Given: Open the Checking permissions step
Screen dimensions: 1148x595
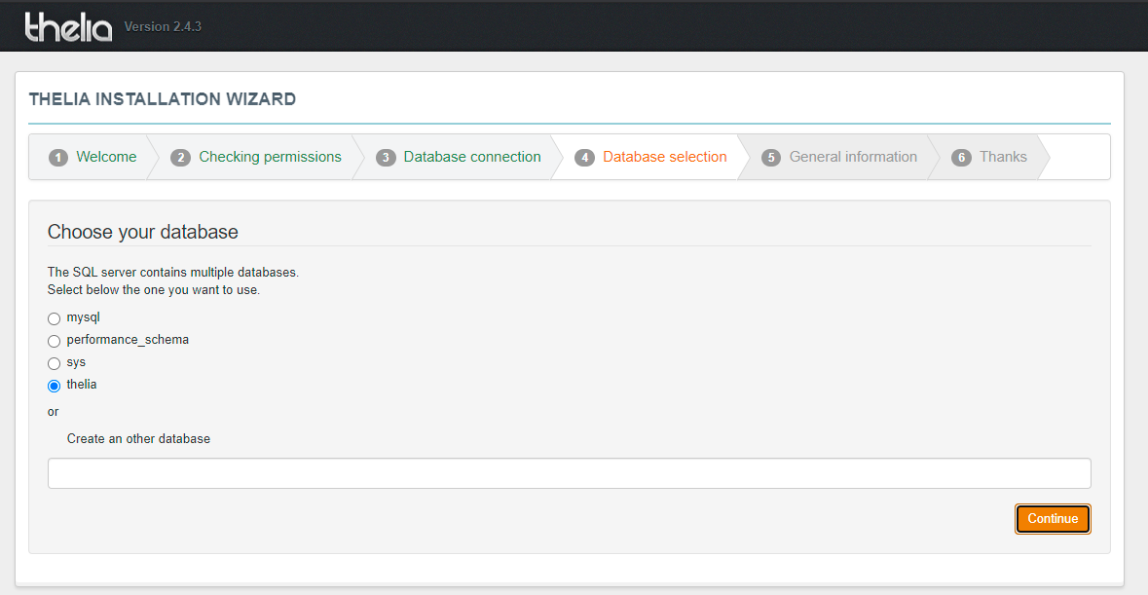Looking at the screenshot, I should point(270,157).
